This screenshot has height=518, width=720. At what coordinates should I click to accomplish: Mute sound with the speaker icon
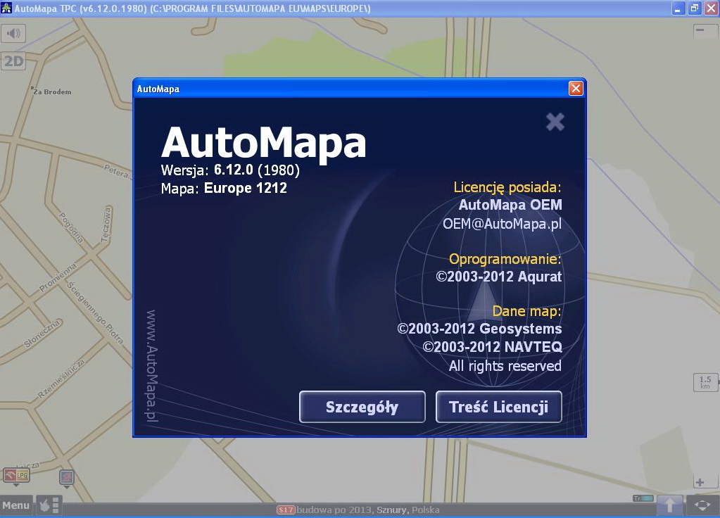(13, 33)
